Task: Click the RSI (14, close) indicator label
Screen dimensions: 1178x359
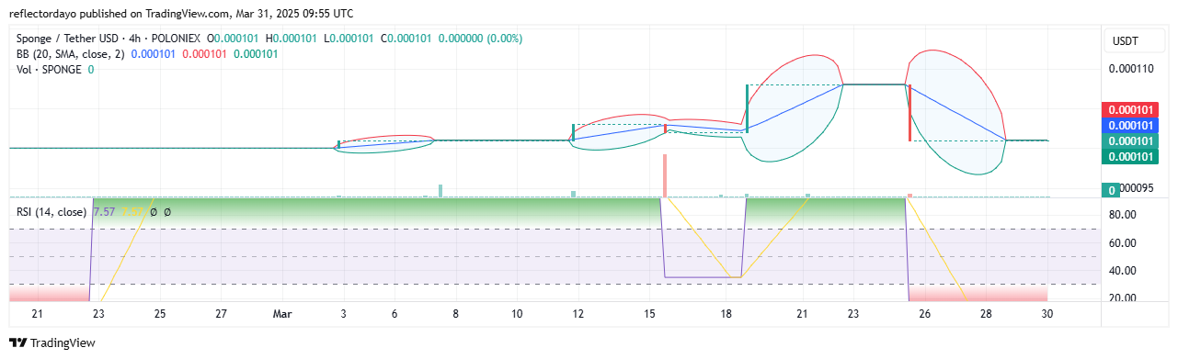Action: (51, 212)
